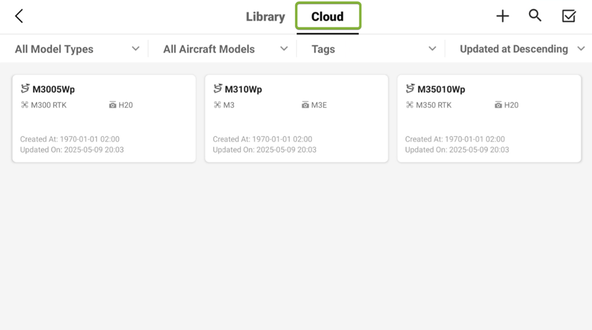Enable multi-select with checkbox icon
The height and width of the screenshot is (330, 592).
[x=568, y=16]
